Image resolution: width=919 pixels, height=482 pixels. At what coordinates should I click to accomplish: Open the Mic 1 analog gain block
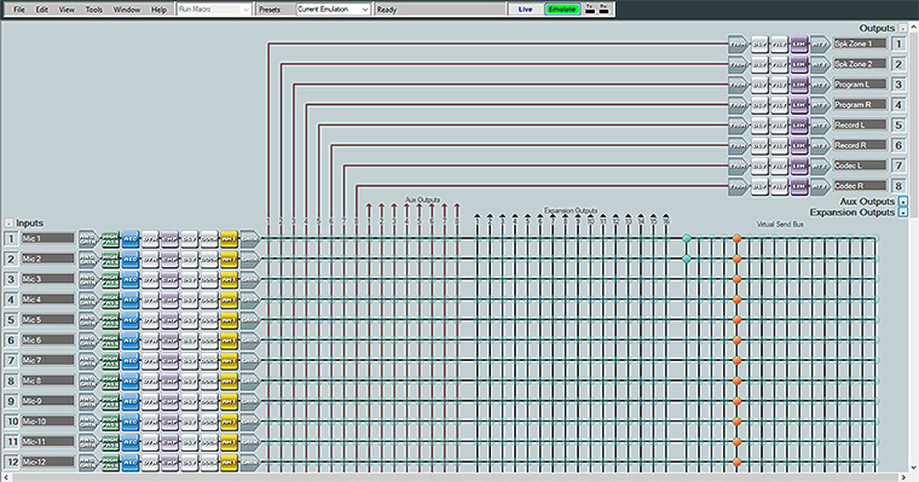(x=89, y=239)
